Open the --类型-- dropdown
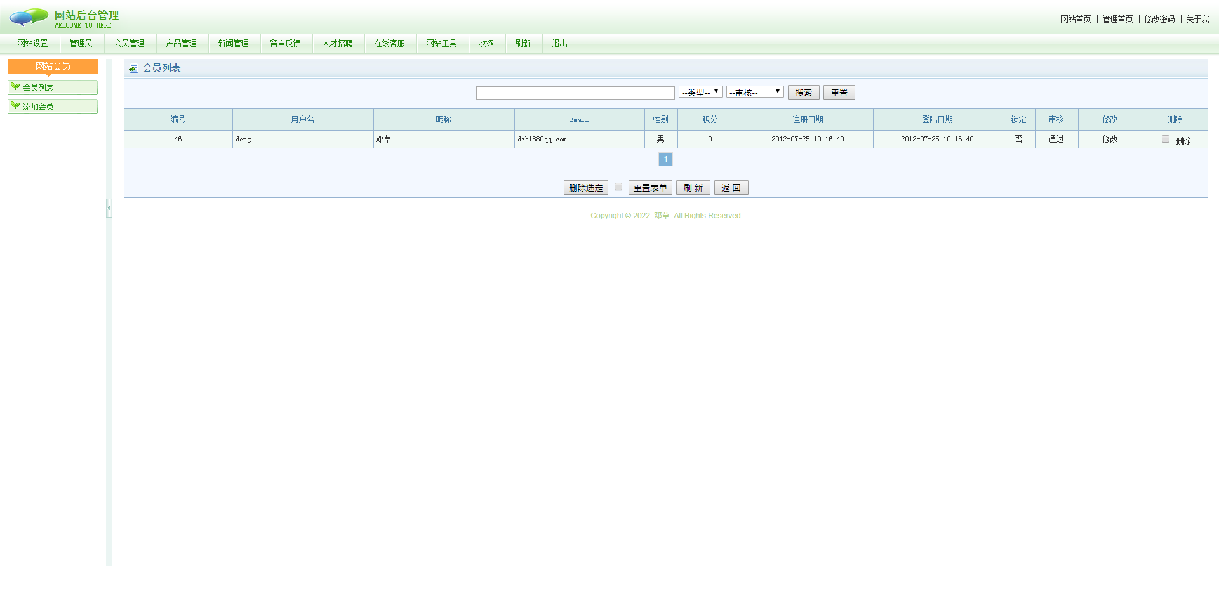 point(700,92)
